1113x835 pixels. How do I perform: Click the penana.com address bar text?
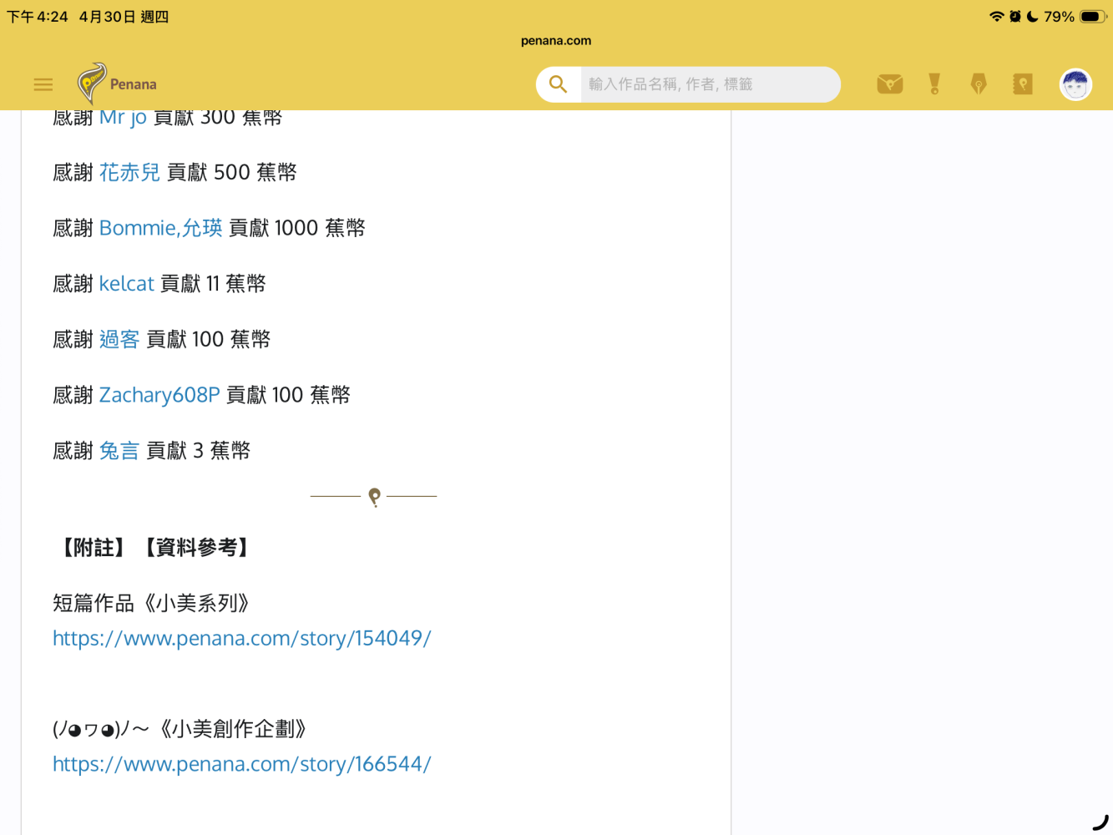pyautogui.click(x=556, y=40)
